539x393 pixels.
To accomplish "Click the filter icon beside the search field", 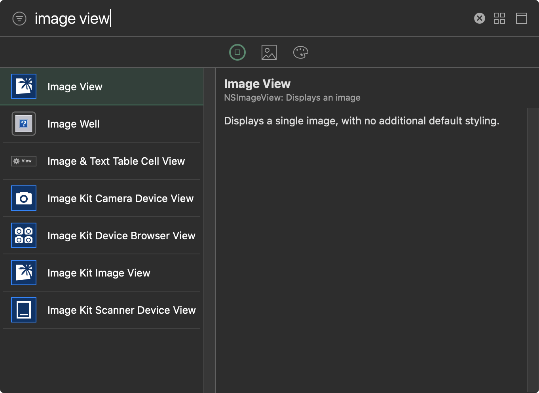I will pyautogui.click(x=19, y=19).
